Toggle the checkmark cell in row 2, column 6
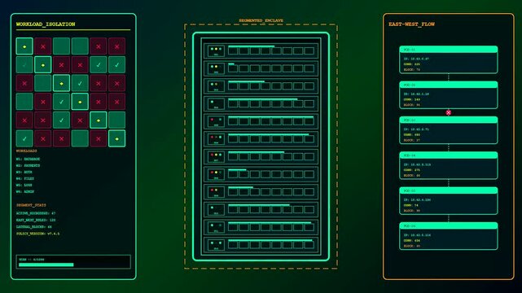Viewport: 522px width, 293px height. click(x=116, y=65)
